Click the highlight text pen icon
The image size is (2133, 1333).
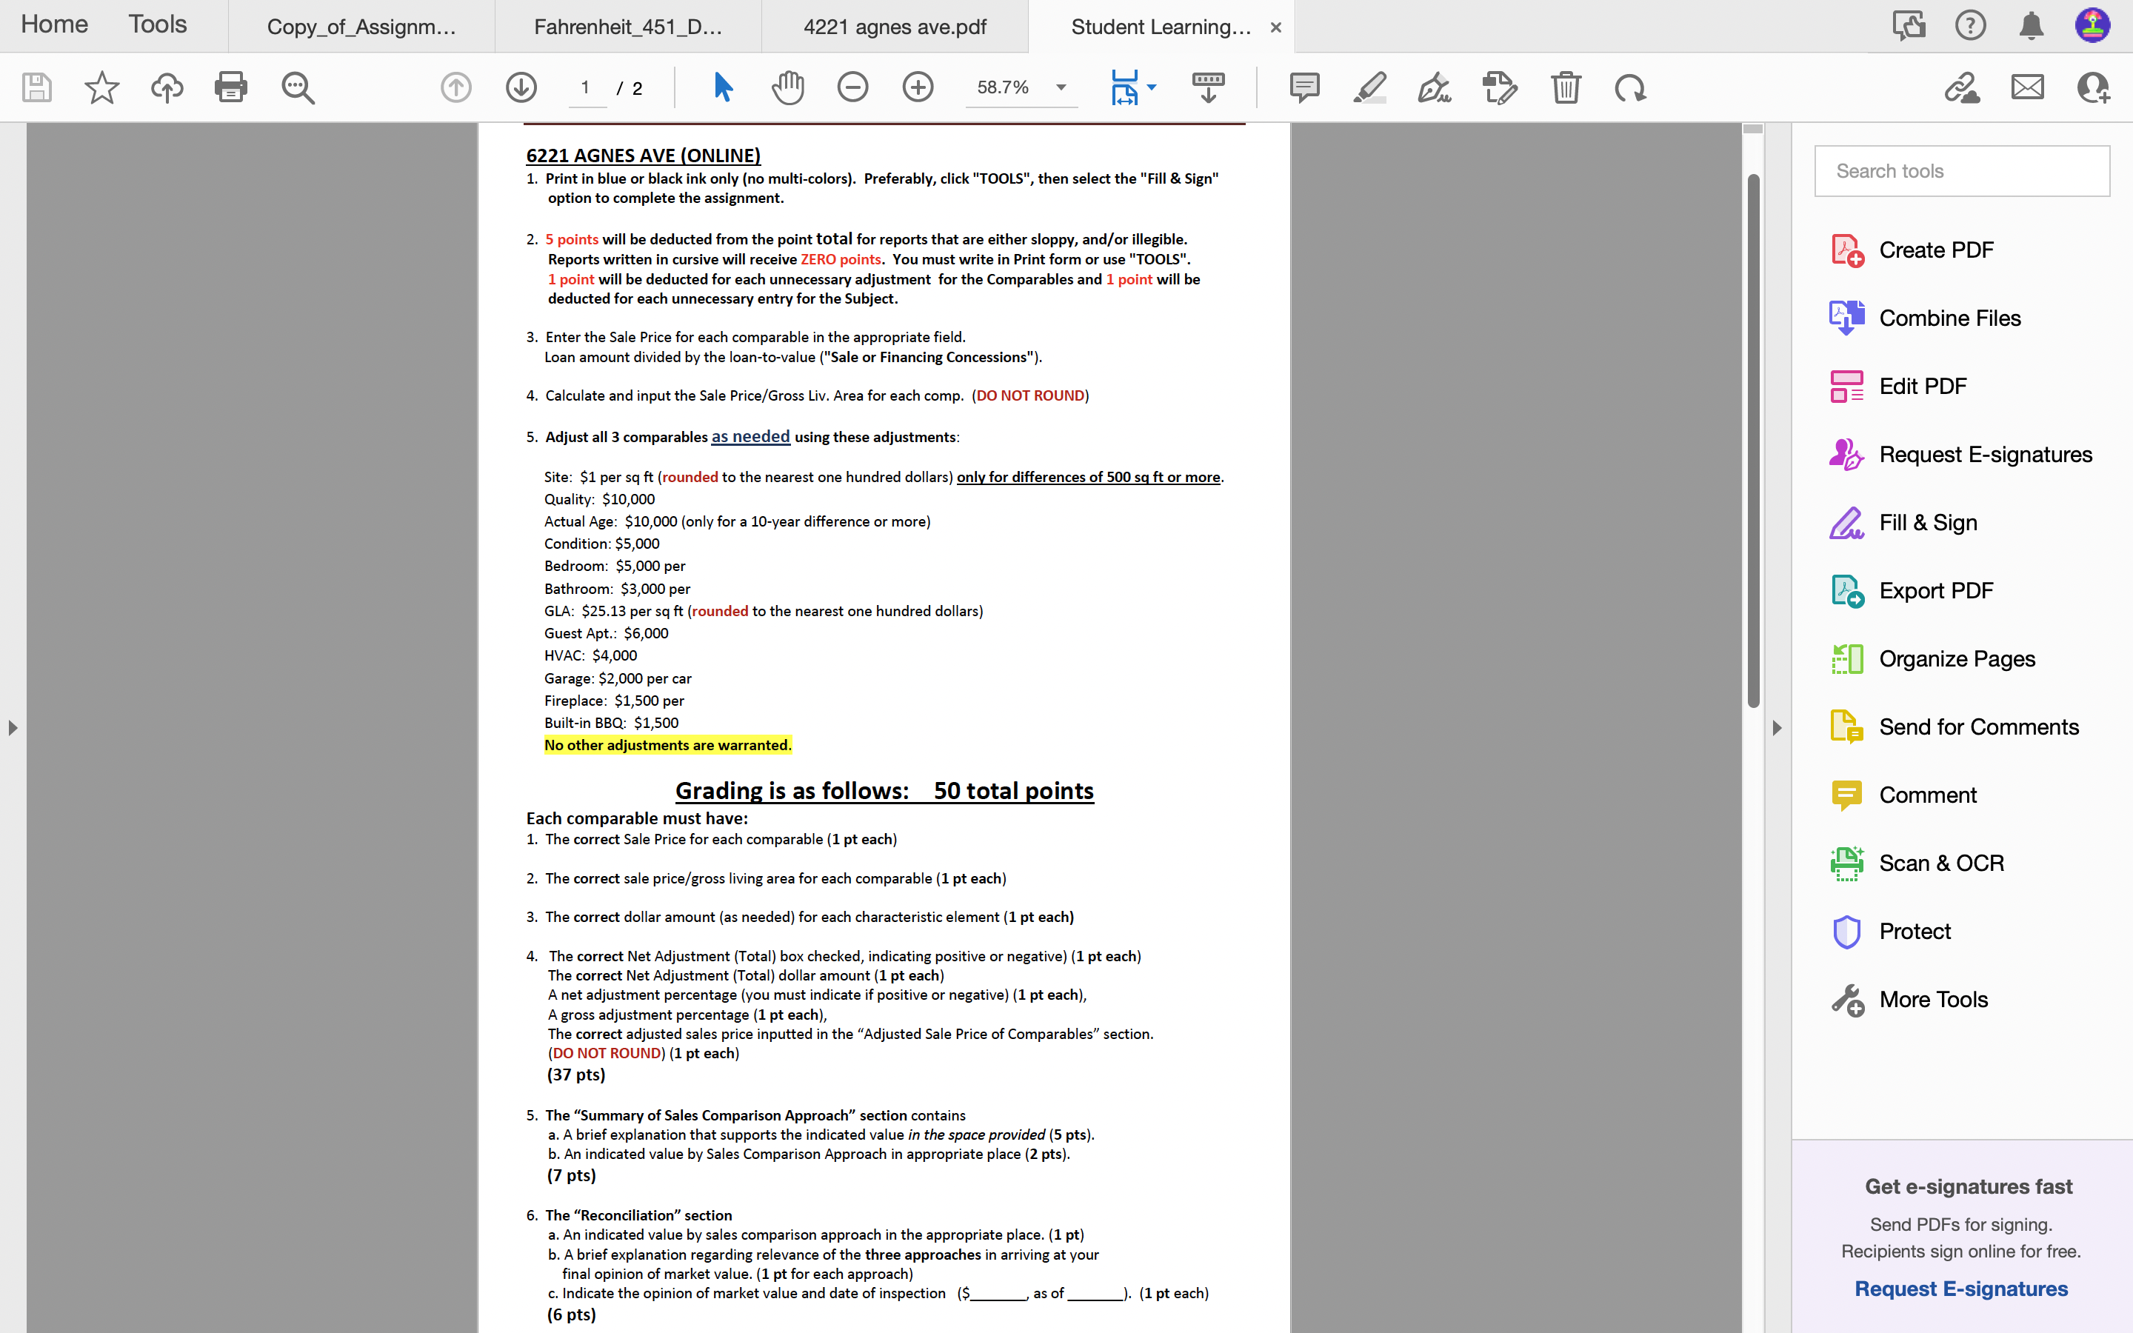1369,87
